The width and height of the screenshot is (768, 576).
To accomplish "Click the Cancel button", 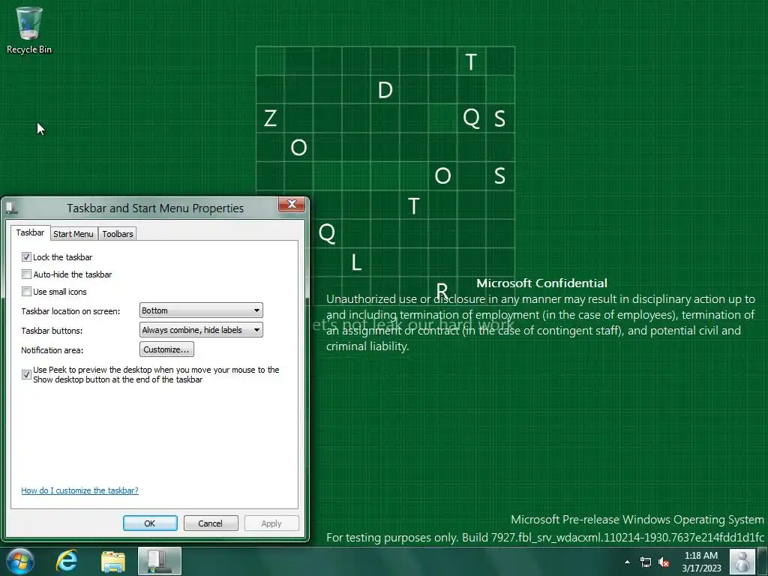I will [211, 523].
